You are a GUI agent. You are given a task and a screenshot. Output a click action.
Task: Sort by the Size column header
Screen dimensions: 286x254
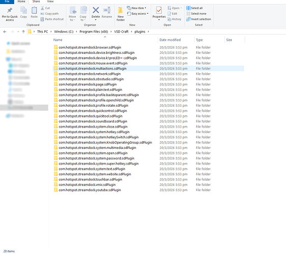(229, 40)
